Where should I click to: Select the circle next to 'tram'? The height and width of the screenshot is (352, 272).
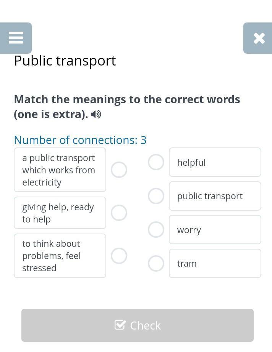pyautogui.click(x=156, y=263)
